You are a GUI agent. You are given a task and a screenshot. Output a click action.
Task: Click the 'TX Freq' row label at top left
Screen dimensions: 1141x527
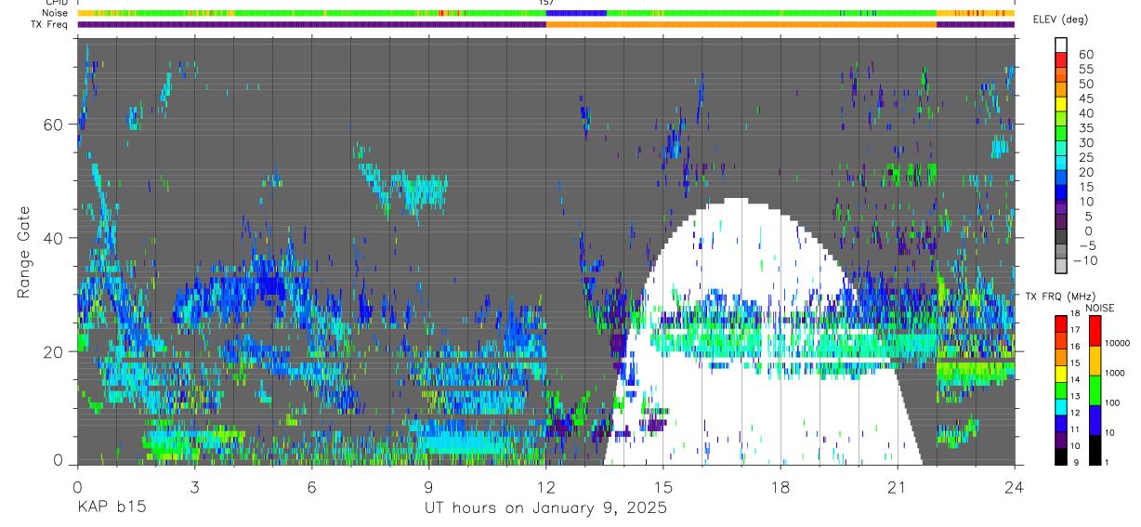50,24
